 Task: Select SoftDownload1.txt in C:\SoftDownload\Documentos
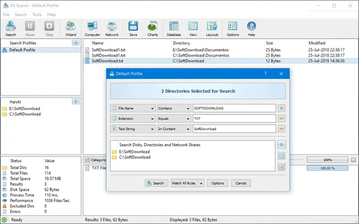point(221,56)
